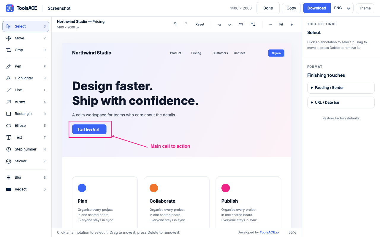This screenshot has width=380, height=237.
Task: Zoom in with the plus button
Action: (x=292, y=25)
